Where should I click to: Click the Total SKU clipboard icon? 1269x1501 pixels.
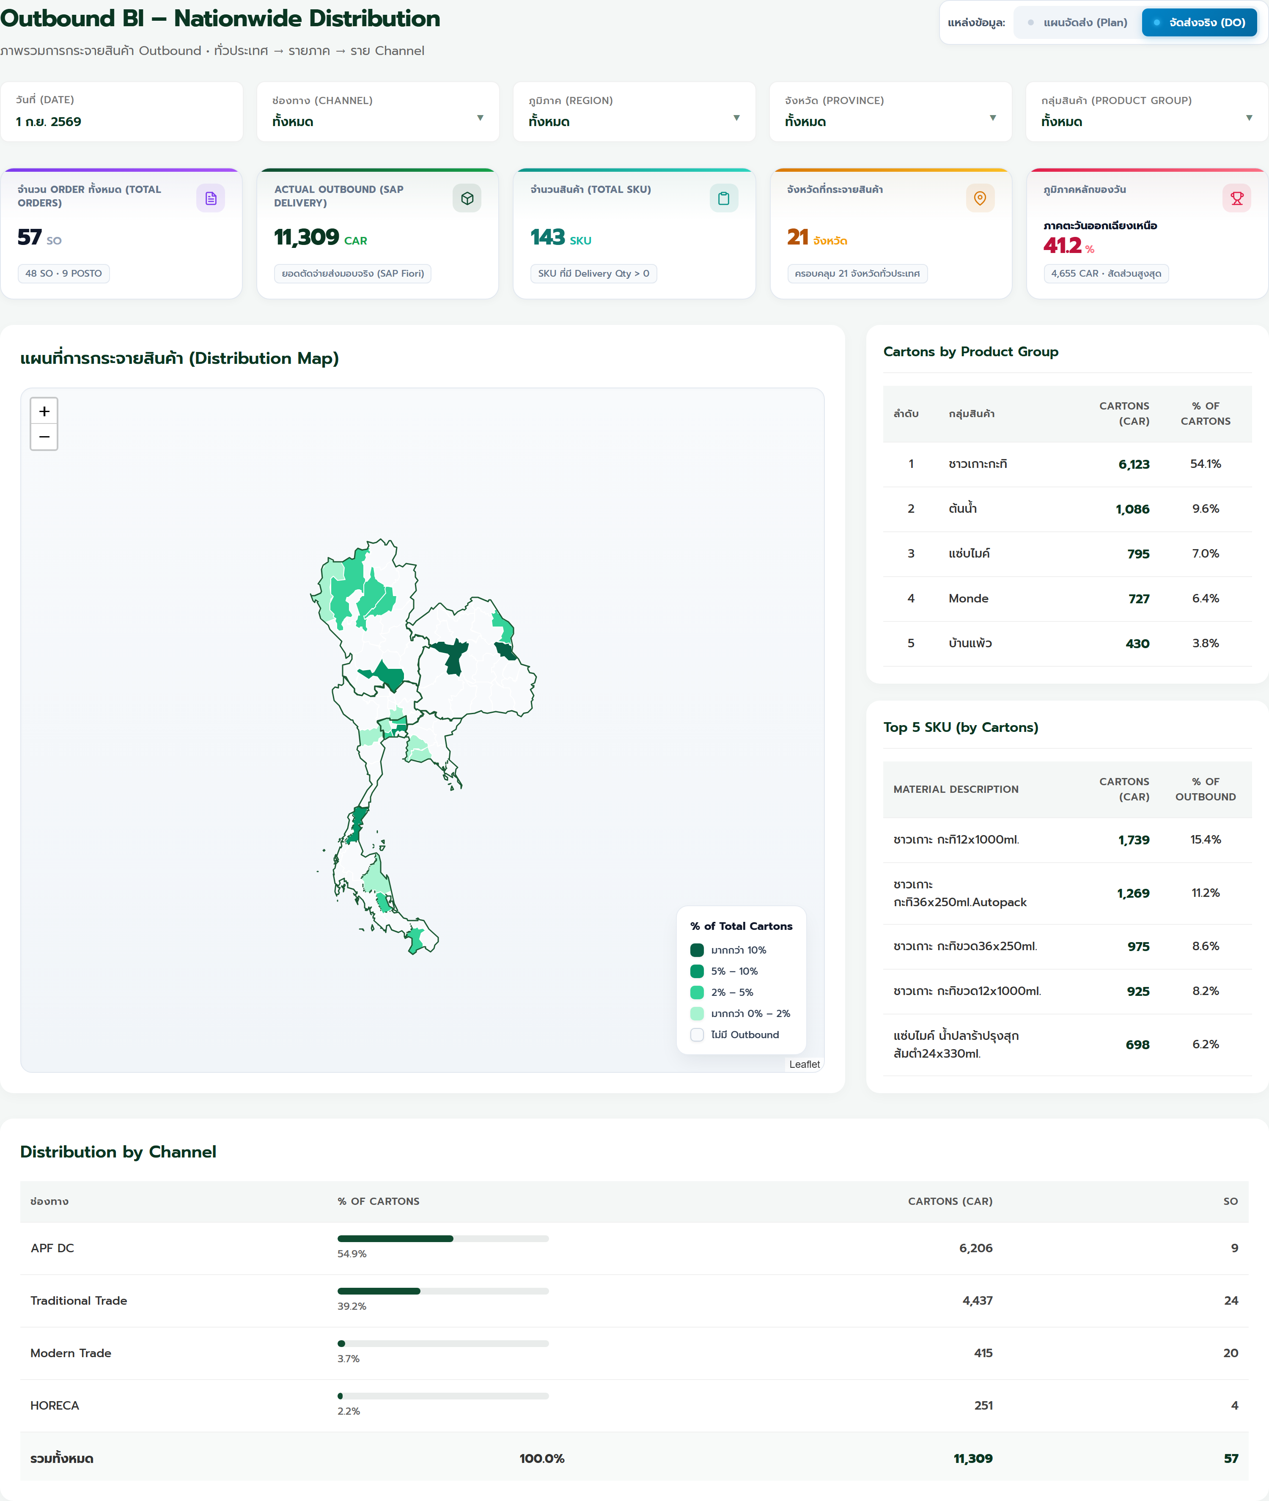724,198
